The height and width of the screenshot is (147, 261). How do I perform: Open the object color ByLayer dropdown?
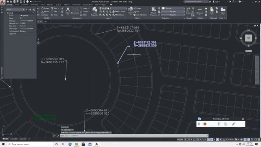click(x=173, y=8)
